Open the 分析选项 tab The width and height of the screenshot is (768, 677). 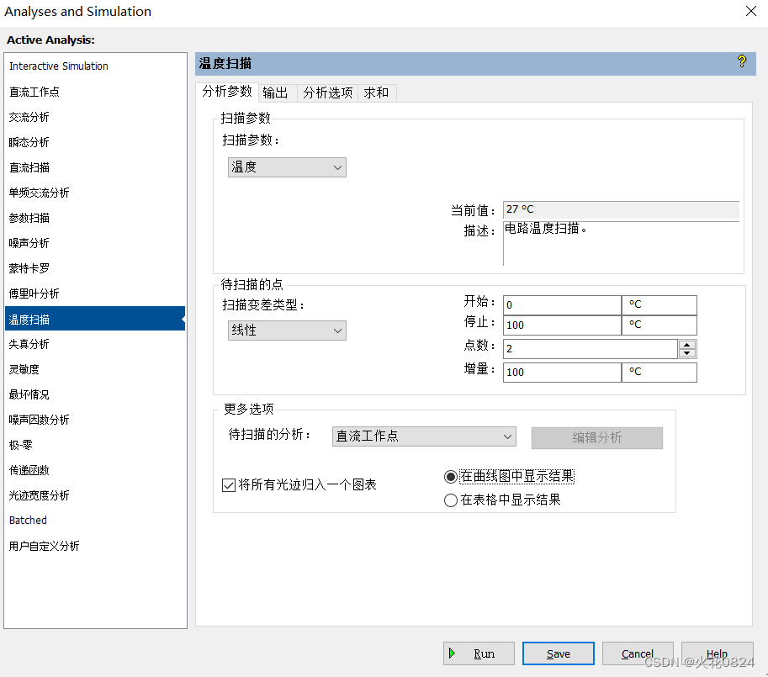click(x=327, y=93)
